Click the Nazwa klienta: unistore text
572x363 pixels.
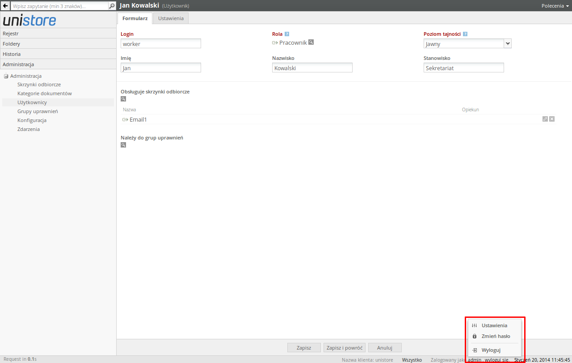367,360
